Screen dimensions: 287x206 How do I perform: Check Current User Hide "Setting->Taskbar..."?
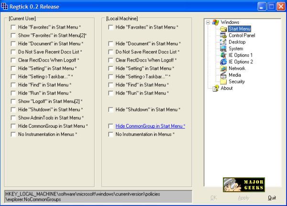coord(13,77)
